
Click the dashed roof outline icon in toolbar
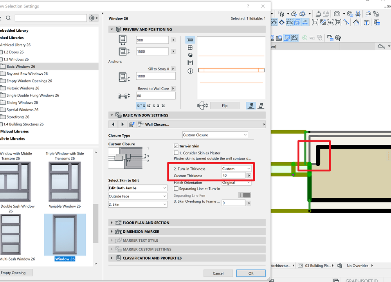(356, 22)
